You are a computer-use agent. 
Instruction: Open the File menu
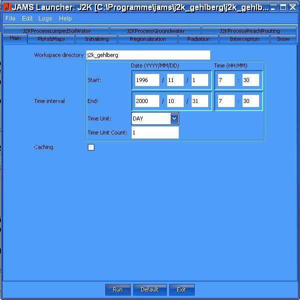click(x=10, y=18)
